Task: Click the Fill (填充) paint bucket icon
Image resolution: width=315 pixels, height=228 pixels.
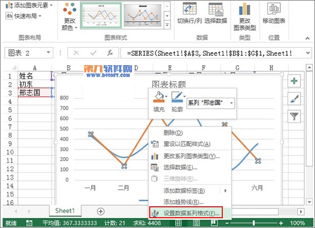Action: click(x=159, y=97)
